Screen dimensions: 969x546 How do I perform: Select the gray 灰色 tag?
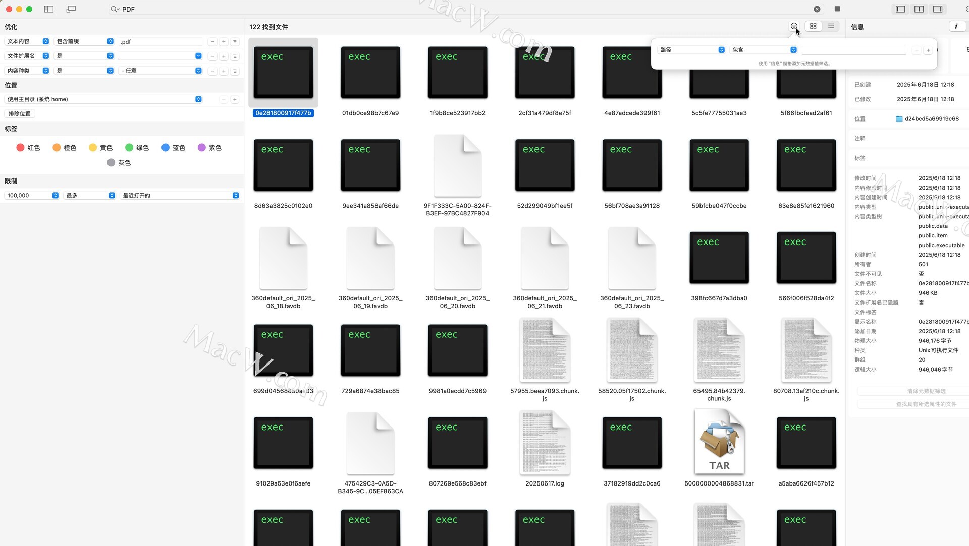[x=119, y=163]
